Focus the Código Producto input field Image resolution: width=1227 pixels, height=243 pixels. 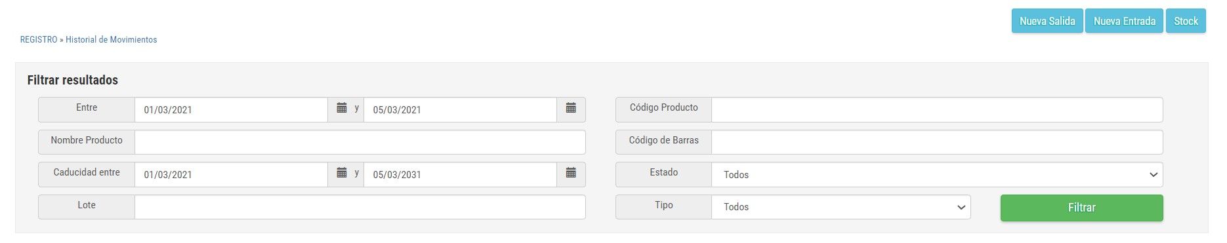pos(937,109)
